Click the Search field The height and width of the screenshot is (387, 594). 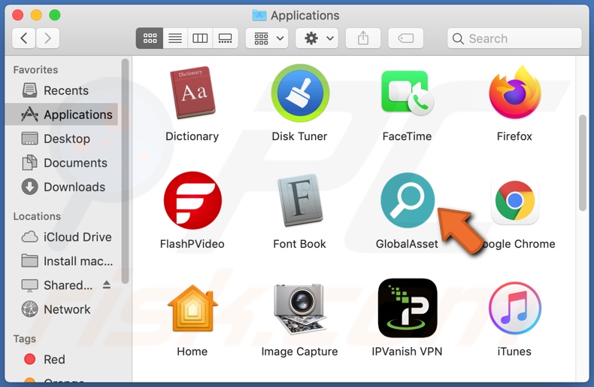click(x=514, y=38)
